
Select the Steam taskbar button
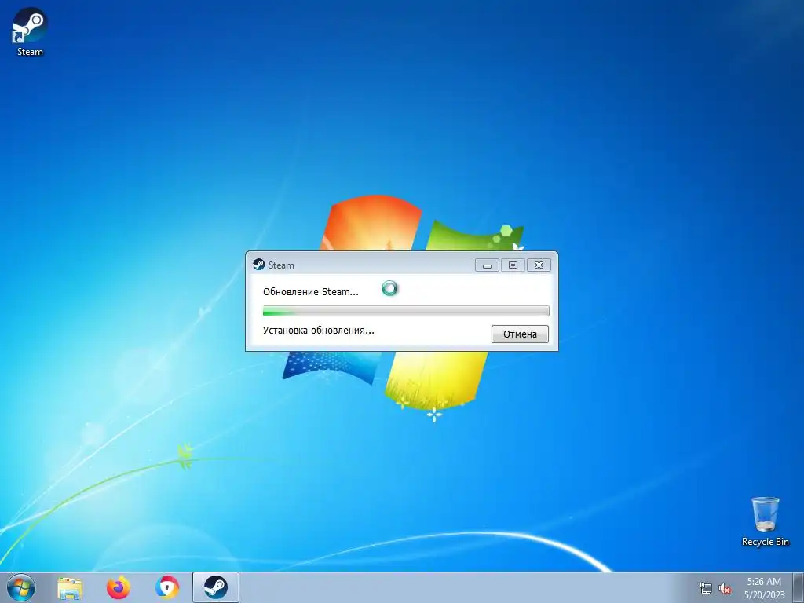pyautogui.click(x=215, y=587)
